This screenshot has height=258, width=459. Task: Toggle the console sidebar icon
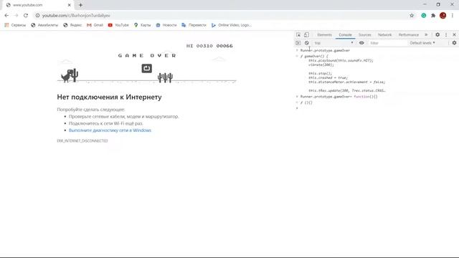point(298,43)
